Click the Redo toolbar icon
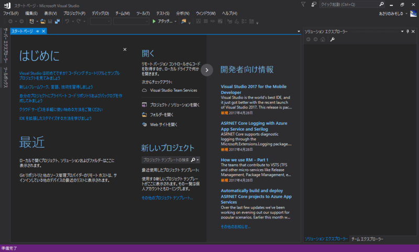This screenshot has height=252, width=419. click(x=78, y=21)
